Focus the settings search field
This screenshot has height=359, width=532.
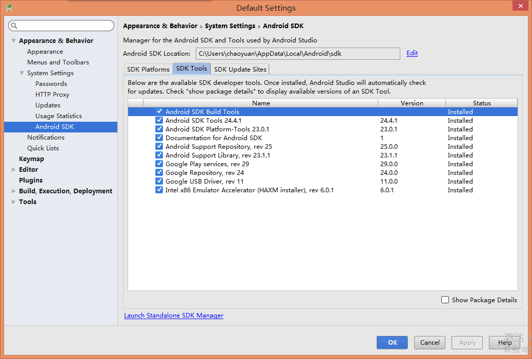(x=62, y=26)
